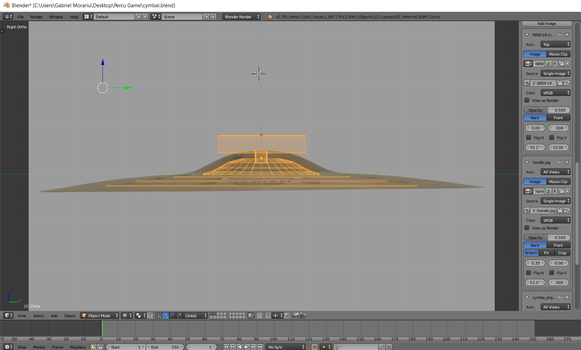Toggle visibility eye of cymba_png background image
The width and height of the screenshot is (581, 350).
pyautogui.click(x=560, y=297)
